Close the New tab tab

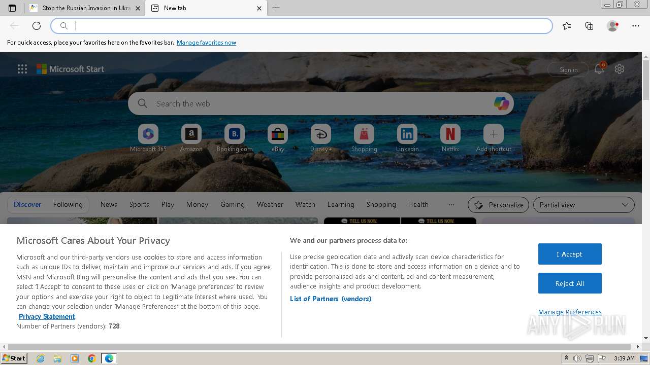(x=259, y=8)
